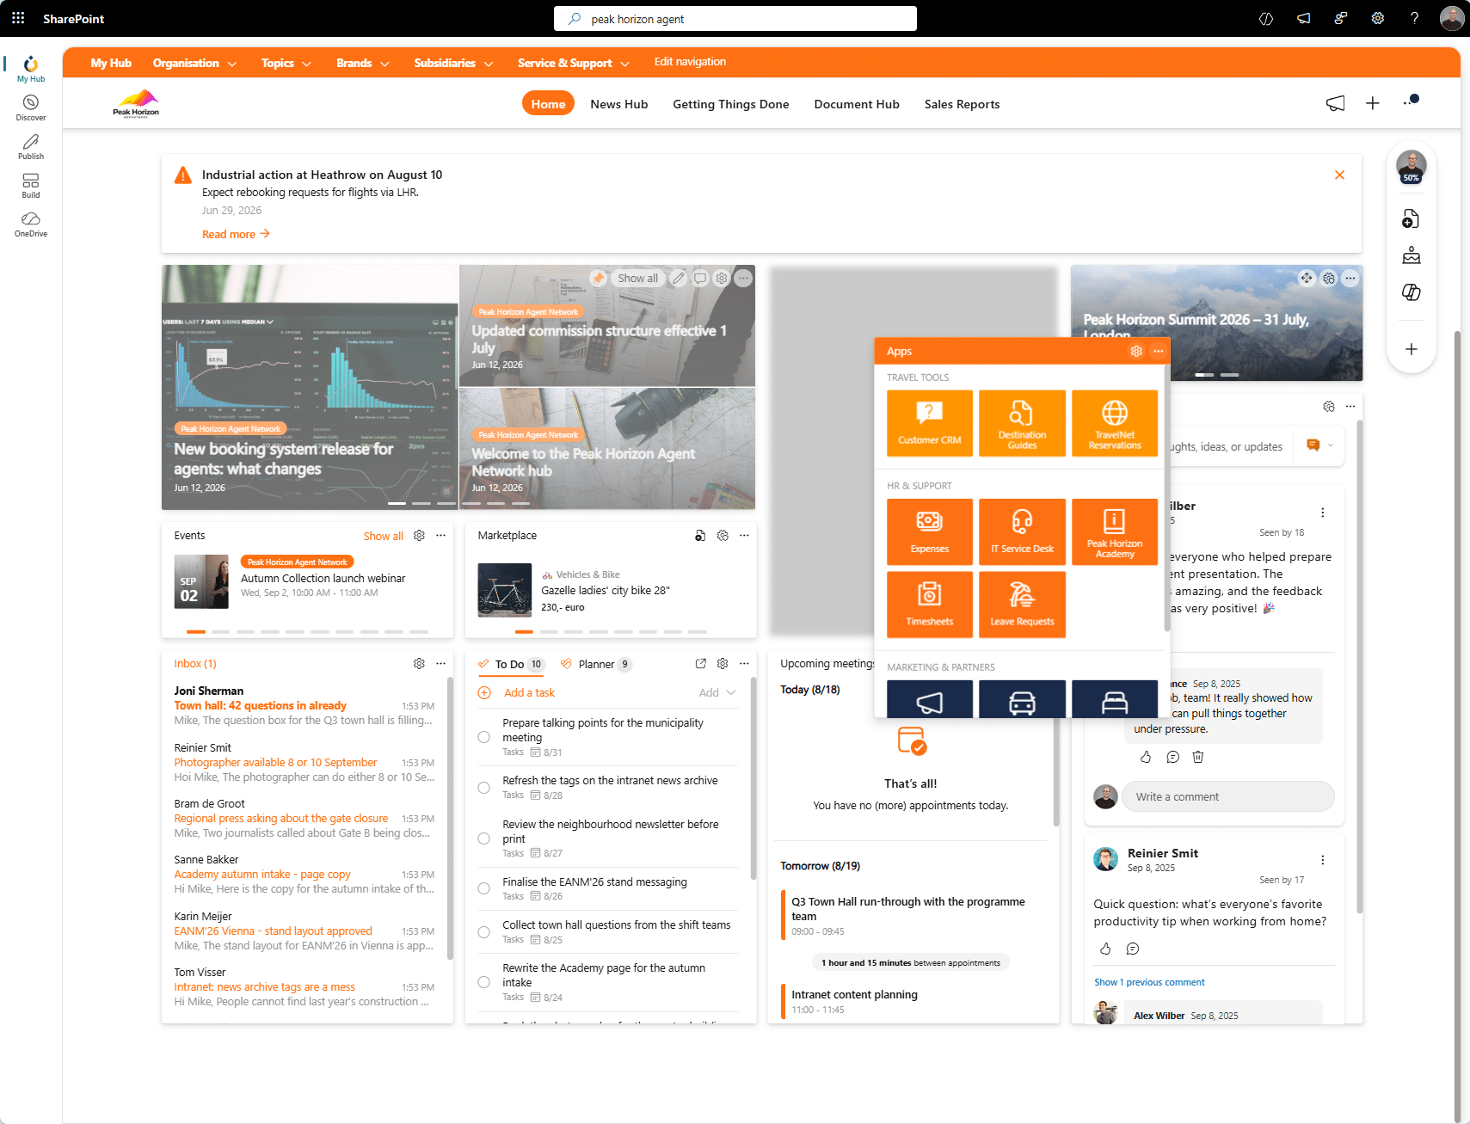Viewport: 1470px width, 1124px height.
Task: Open Gazelle ladies' city bike thumbnail
Action: pos(505,590)
